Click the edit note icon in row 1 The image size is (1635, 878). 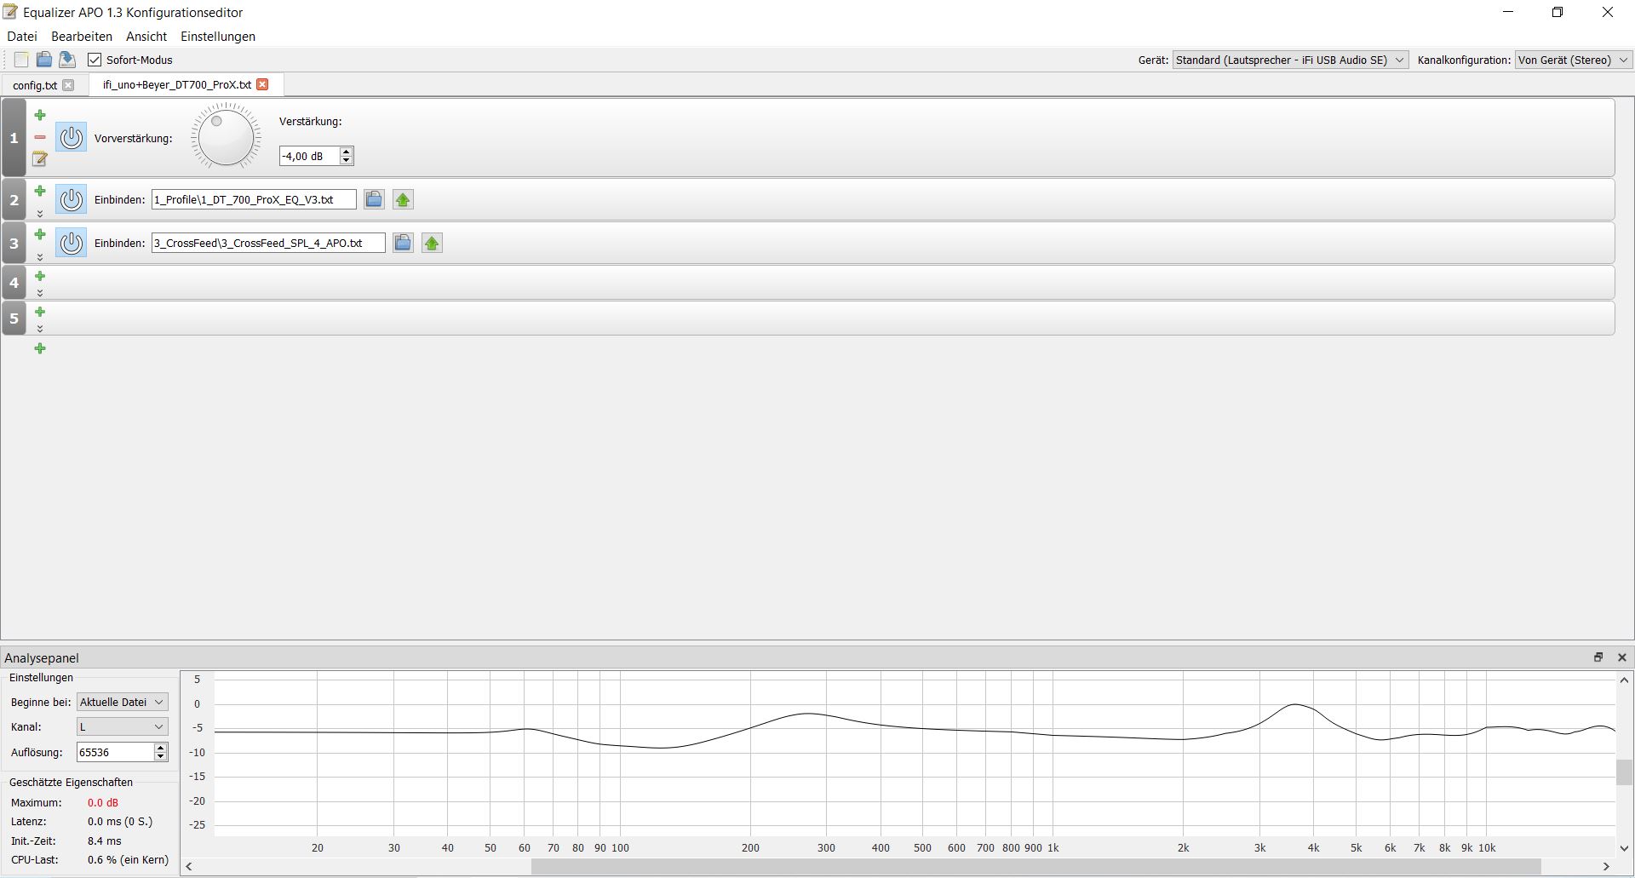coord(40,158)
